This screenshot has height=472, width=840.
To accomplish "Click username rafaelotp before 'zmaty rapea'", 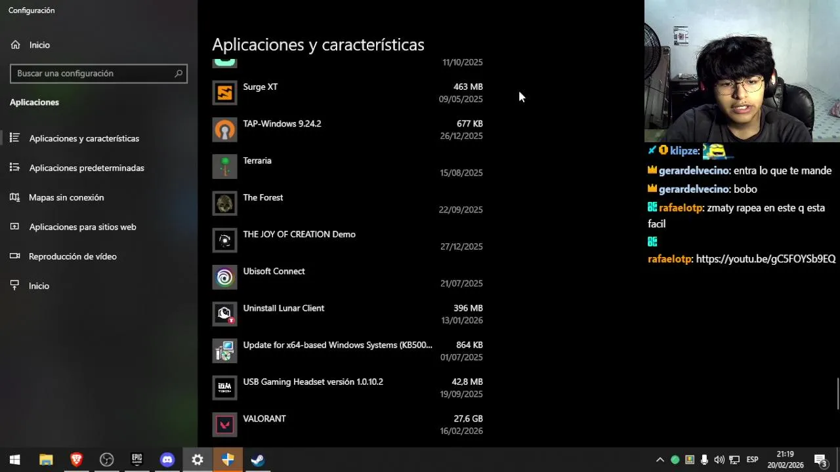I will (x=681, y=208).
